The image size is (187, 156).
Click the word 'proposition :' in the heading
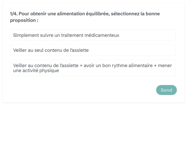pos(24,20)
